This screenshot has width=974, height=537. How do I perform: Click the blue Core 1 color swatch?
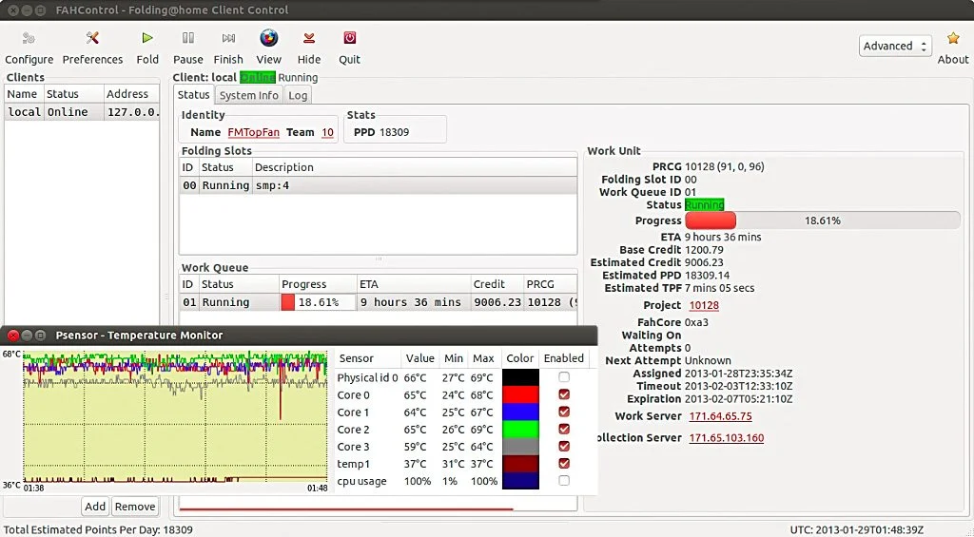pyautogui.click(x=520, y=412)
